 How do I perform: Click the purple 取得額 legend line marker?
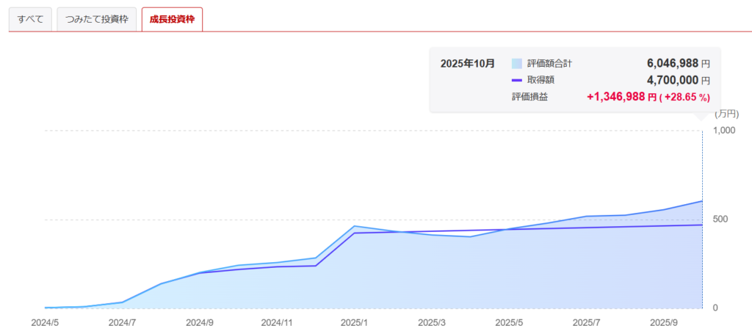tap(517, 80)
